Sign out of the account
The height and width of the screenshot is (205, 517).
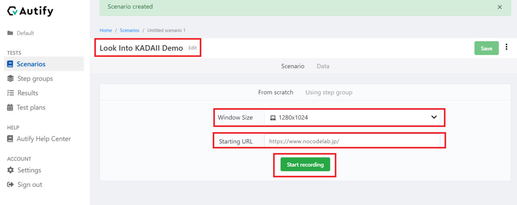25,185
